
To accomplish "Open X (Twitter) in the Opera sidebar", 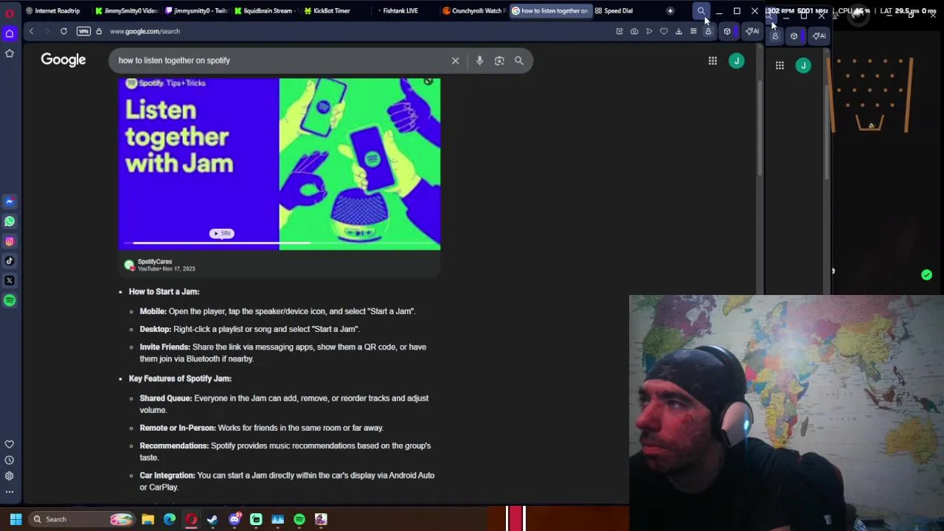I will tap(10, 280).
